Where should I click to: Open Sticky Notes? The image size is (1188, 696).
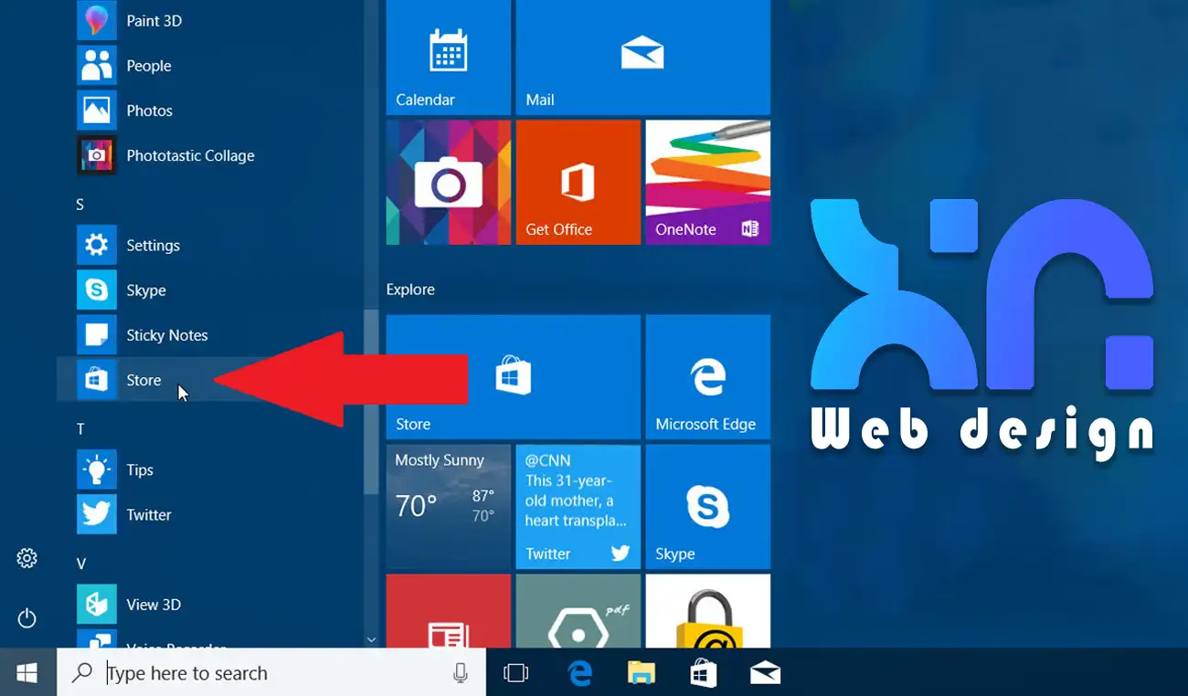click(168, 334)
